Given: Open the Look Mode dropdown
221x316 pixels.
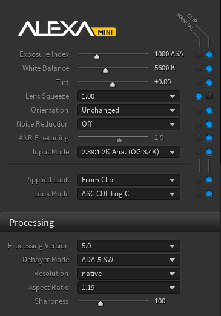Looking at the screenshot, I should click(128, 194).
